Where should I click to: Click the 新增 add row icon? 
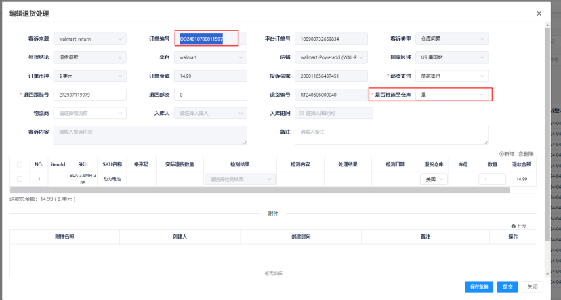click(x=501, y=154)
